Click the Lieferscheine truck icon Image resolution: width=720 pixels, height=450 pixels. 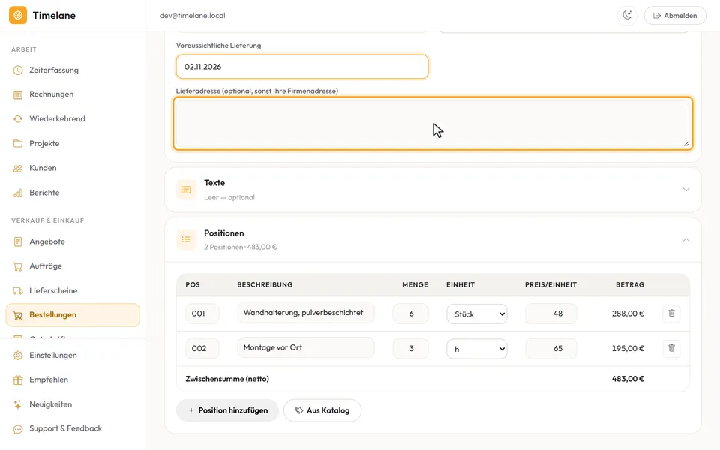[18, 291]
